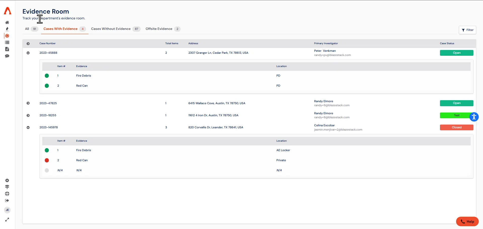
Task: Open the Home dashboard sidebar icon
Action: pos(7,22)
